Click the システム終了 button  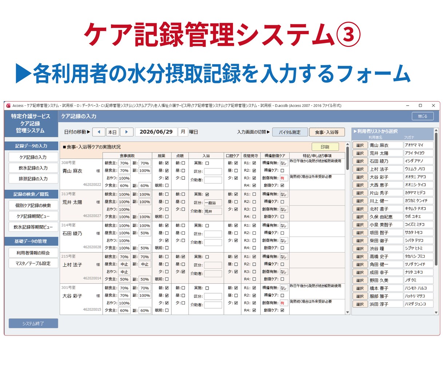(x=33, y=323)
